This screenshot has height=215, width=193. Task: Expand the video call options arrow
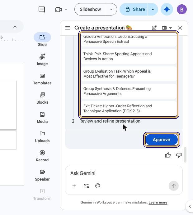pyautogui.click(x=66, y=9)
